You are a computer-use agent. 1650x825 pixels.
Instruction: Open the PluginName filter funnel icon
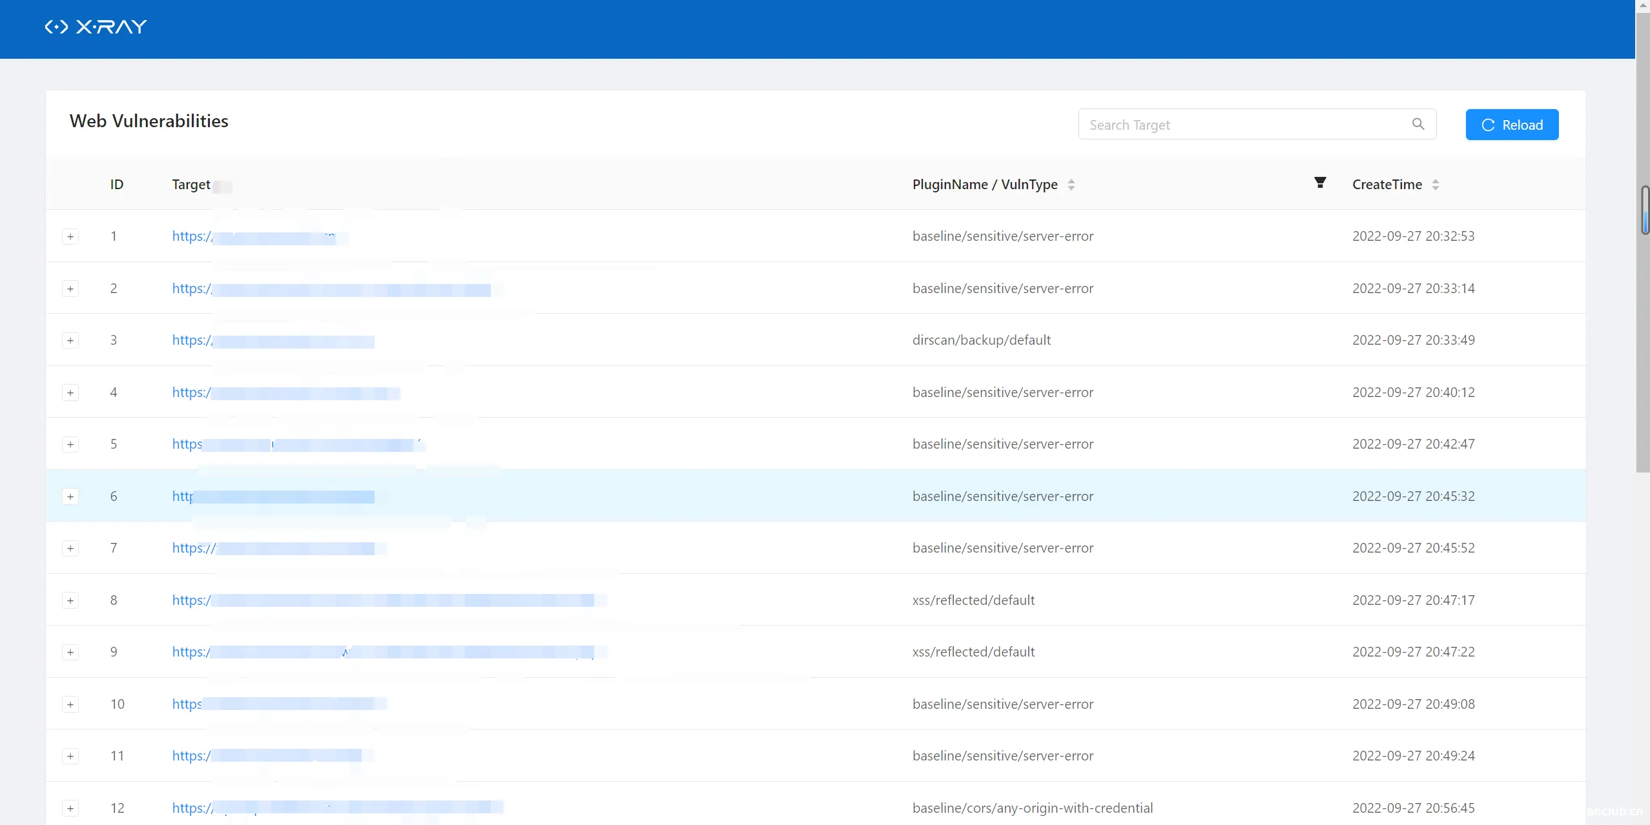[1320, 183]
